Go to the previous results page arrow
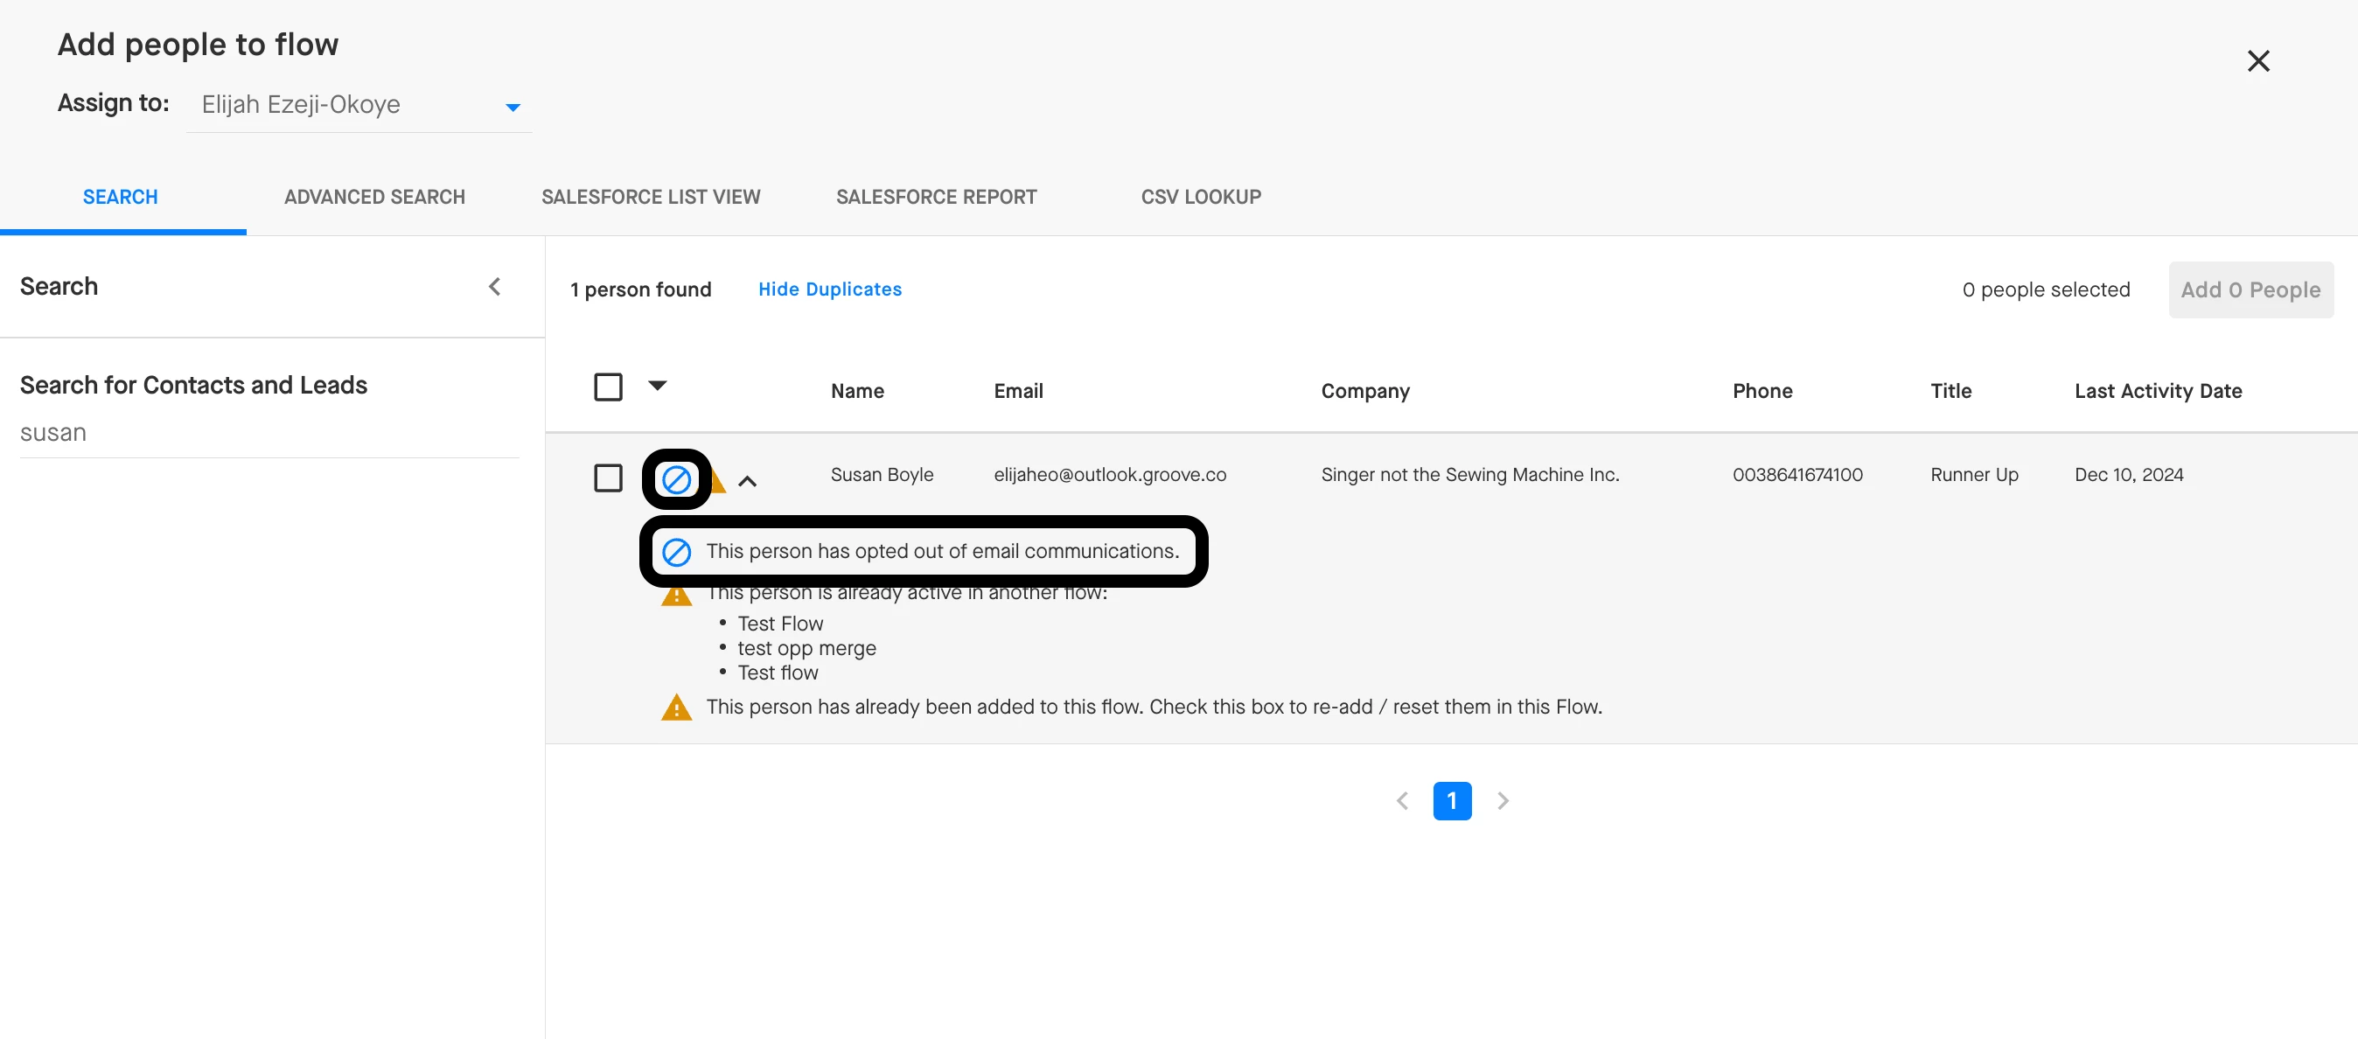 1401,801
